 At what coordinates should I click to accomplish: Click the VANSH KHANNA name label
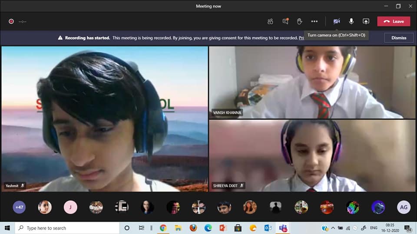pos(227,112)
